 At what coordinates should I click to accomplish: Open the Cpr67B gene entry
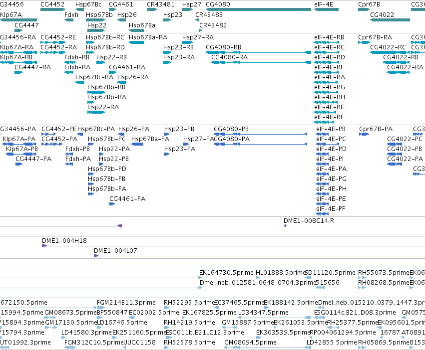click(x=369, y=4)
